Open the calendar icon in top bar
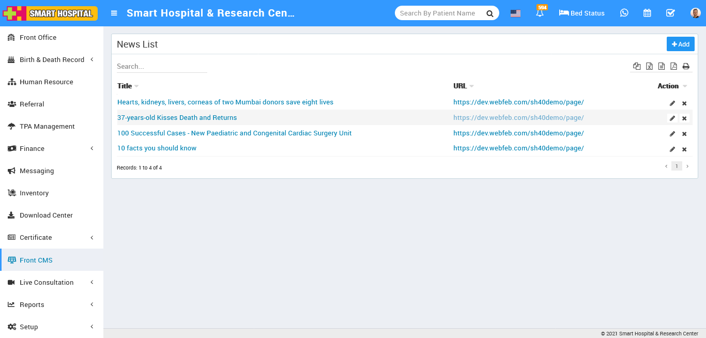This screenshot has width=706, height=338. [x=647, y=13]
